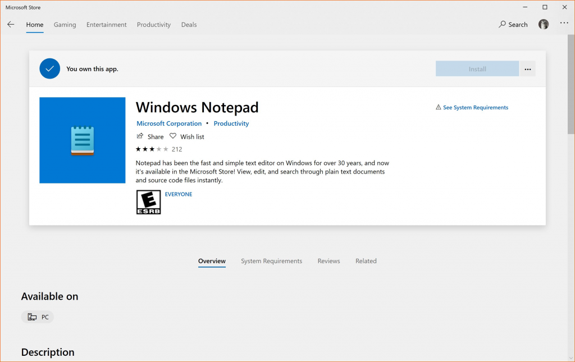Click the PC device badge
This screenshot has width=575, height=362.
tap(38, 317)
